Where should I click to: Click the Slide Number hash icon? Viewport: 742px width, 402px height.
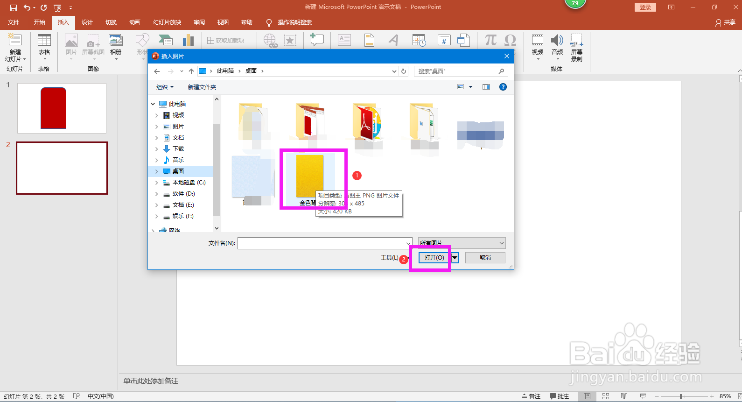(x=444, y=40)
